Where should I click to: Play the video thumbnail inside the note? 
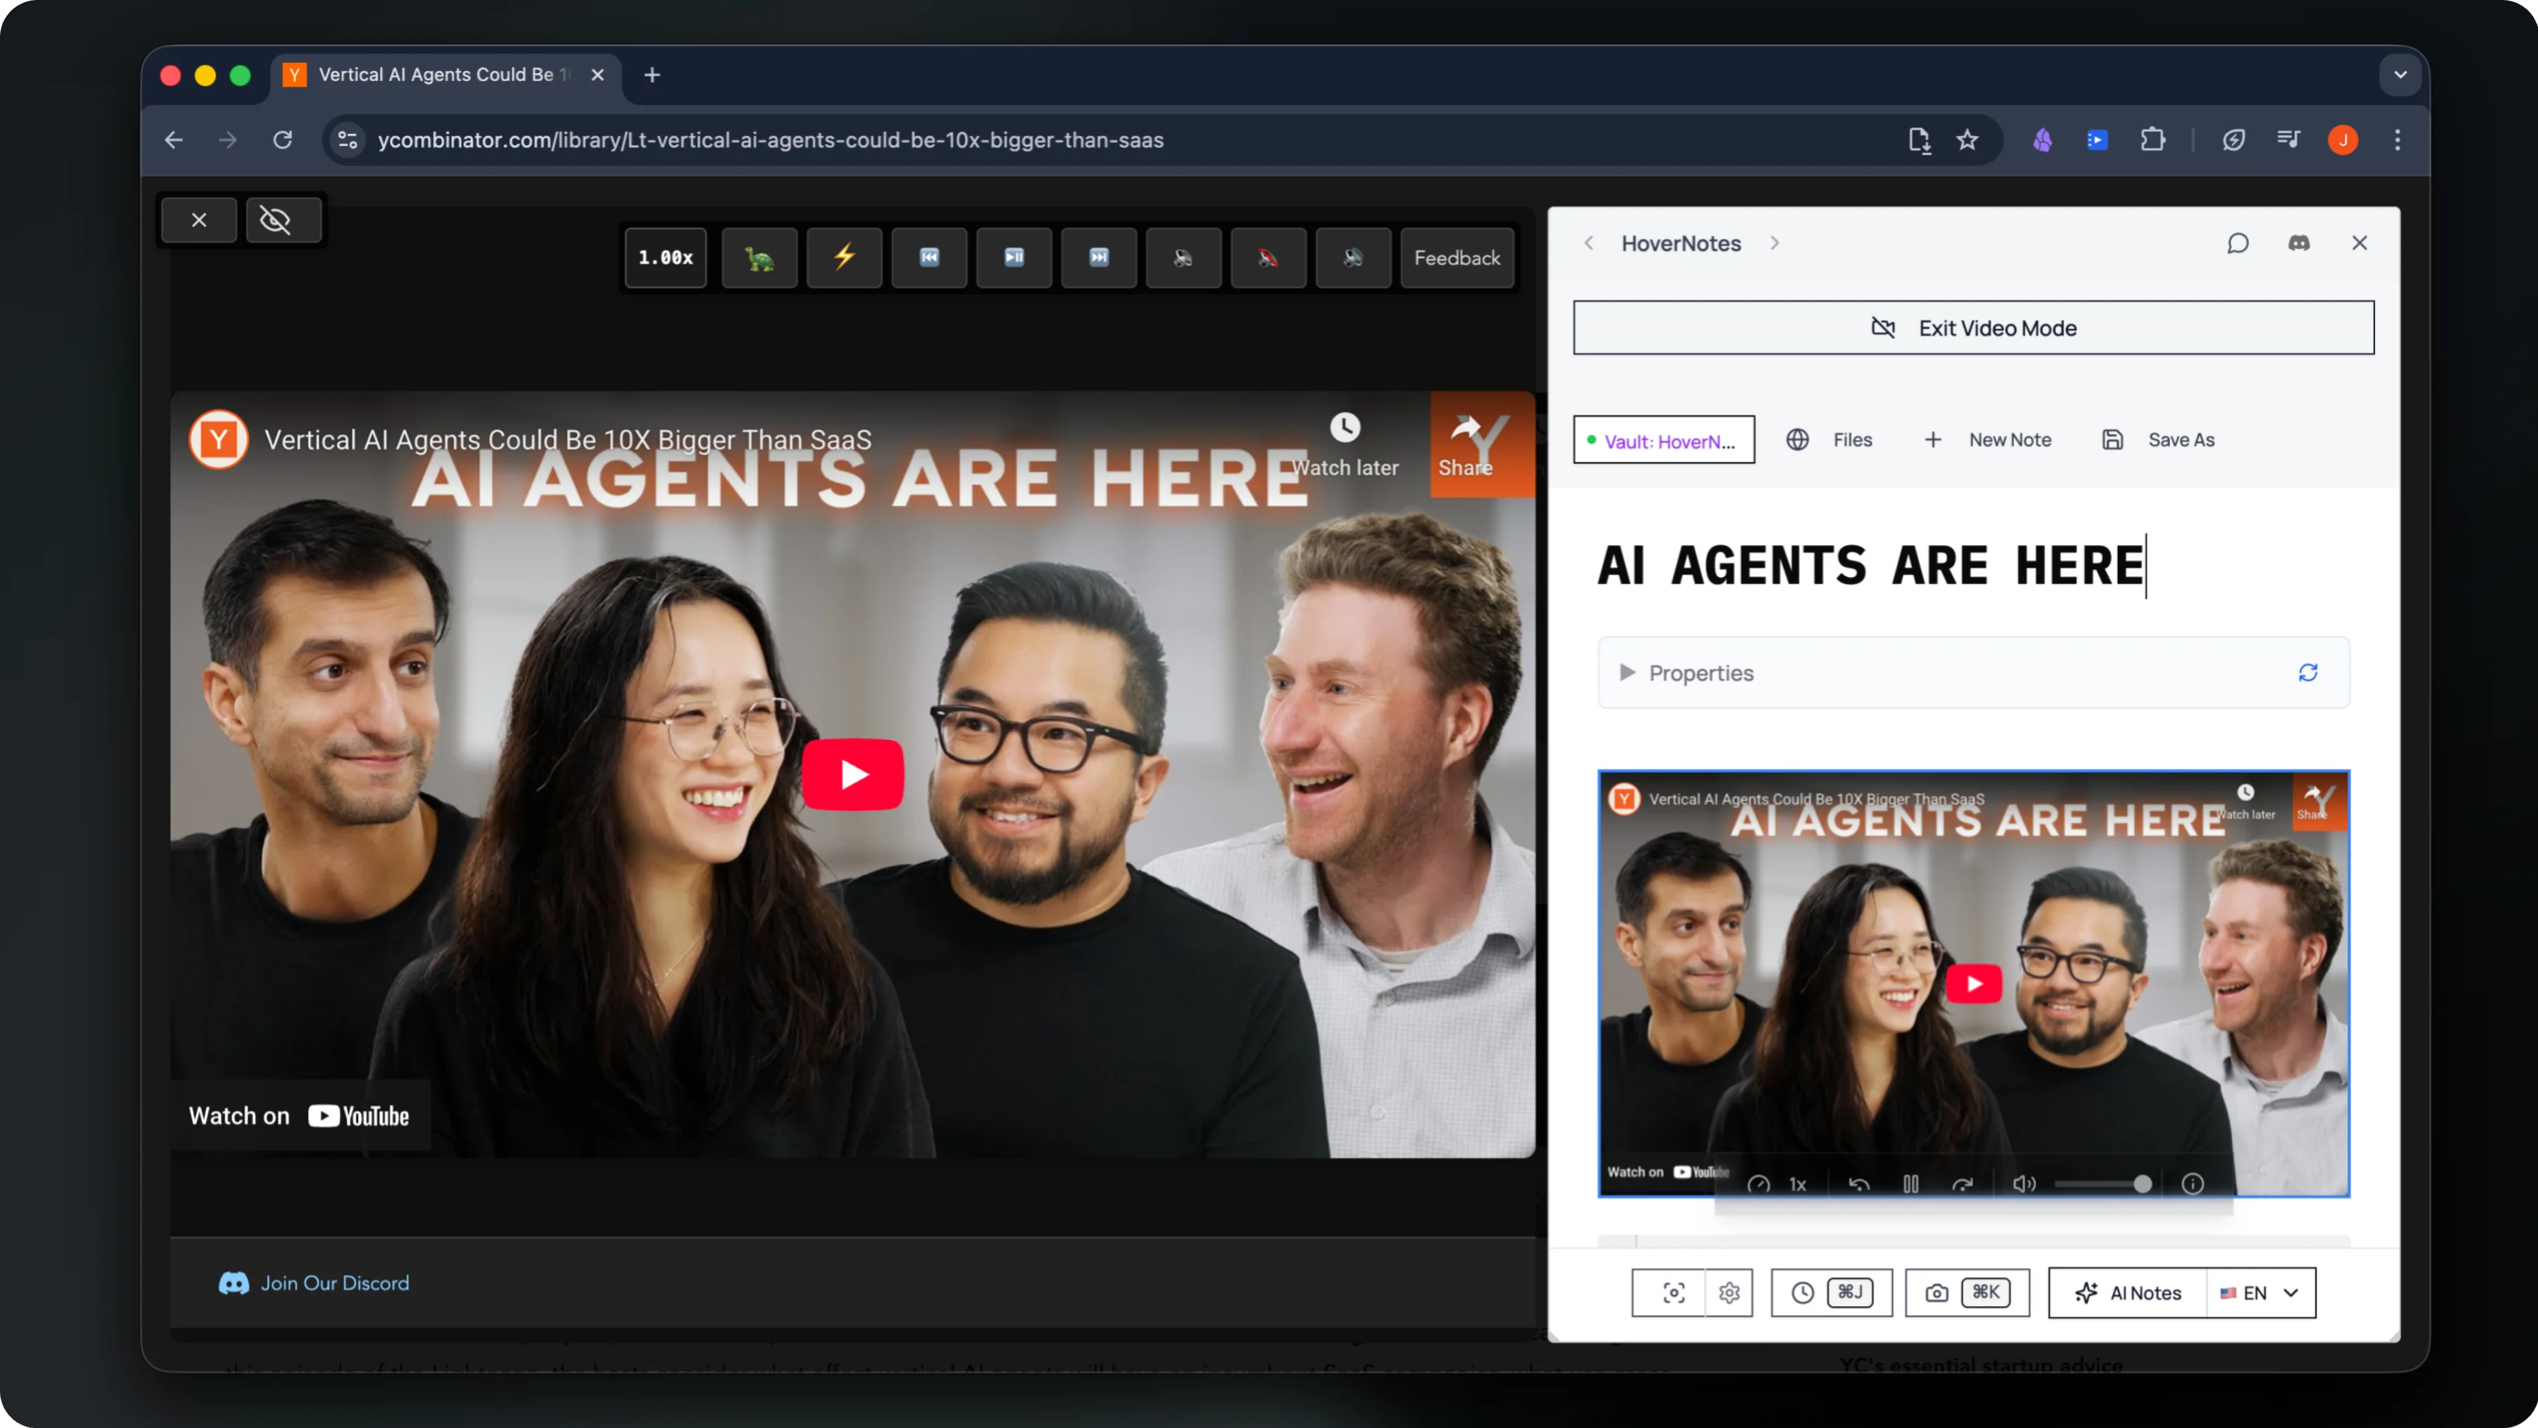point(1973,984)
